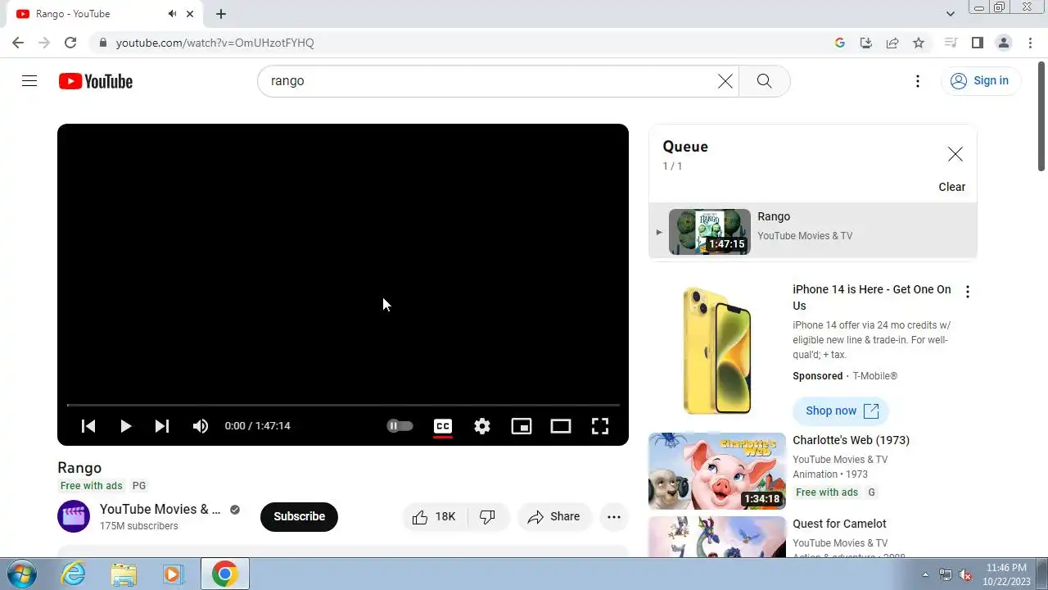Launch Internet Explorer from taskbar
Viewport: 1048px width, 590px height.
(74, 574)
